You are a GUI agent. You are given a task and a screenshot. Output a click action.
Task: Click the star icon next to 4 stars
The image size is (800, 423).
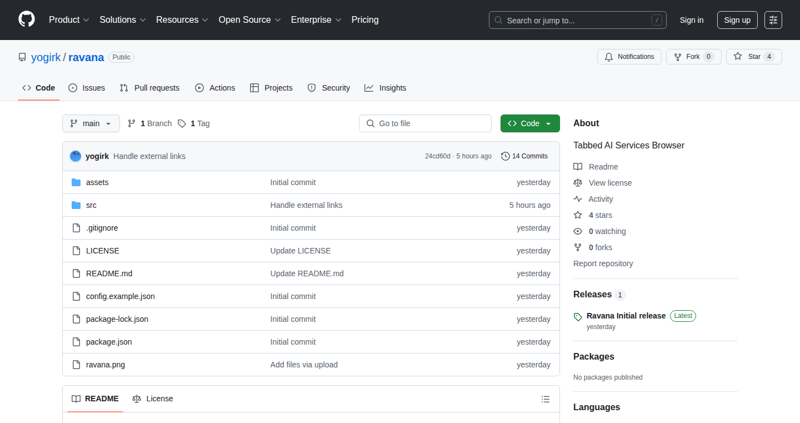[x=578, y=215]
